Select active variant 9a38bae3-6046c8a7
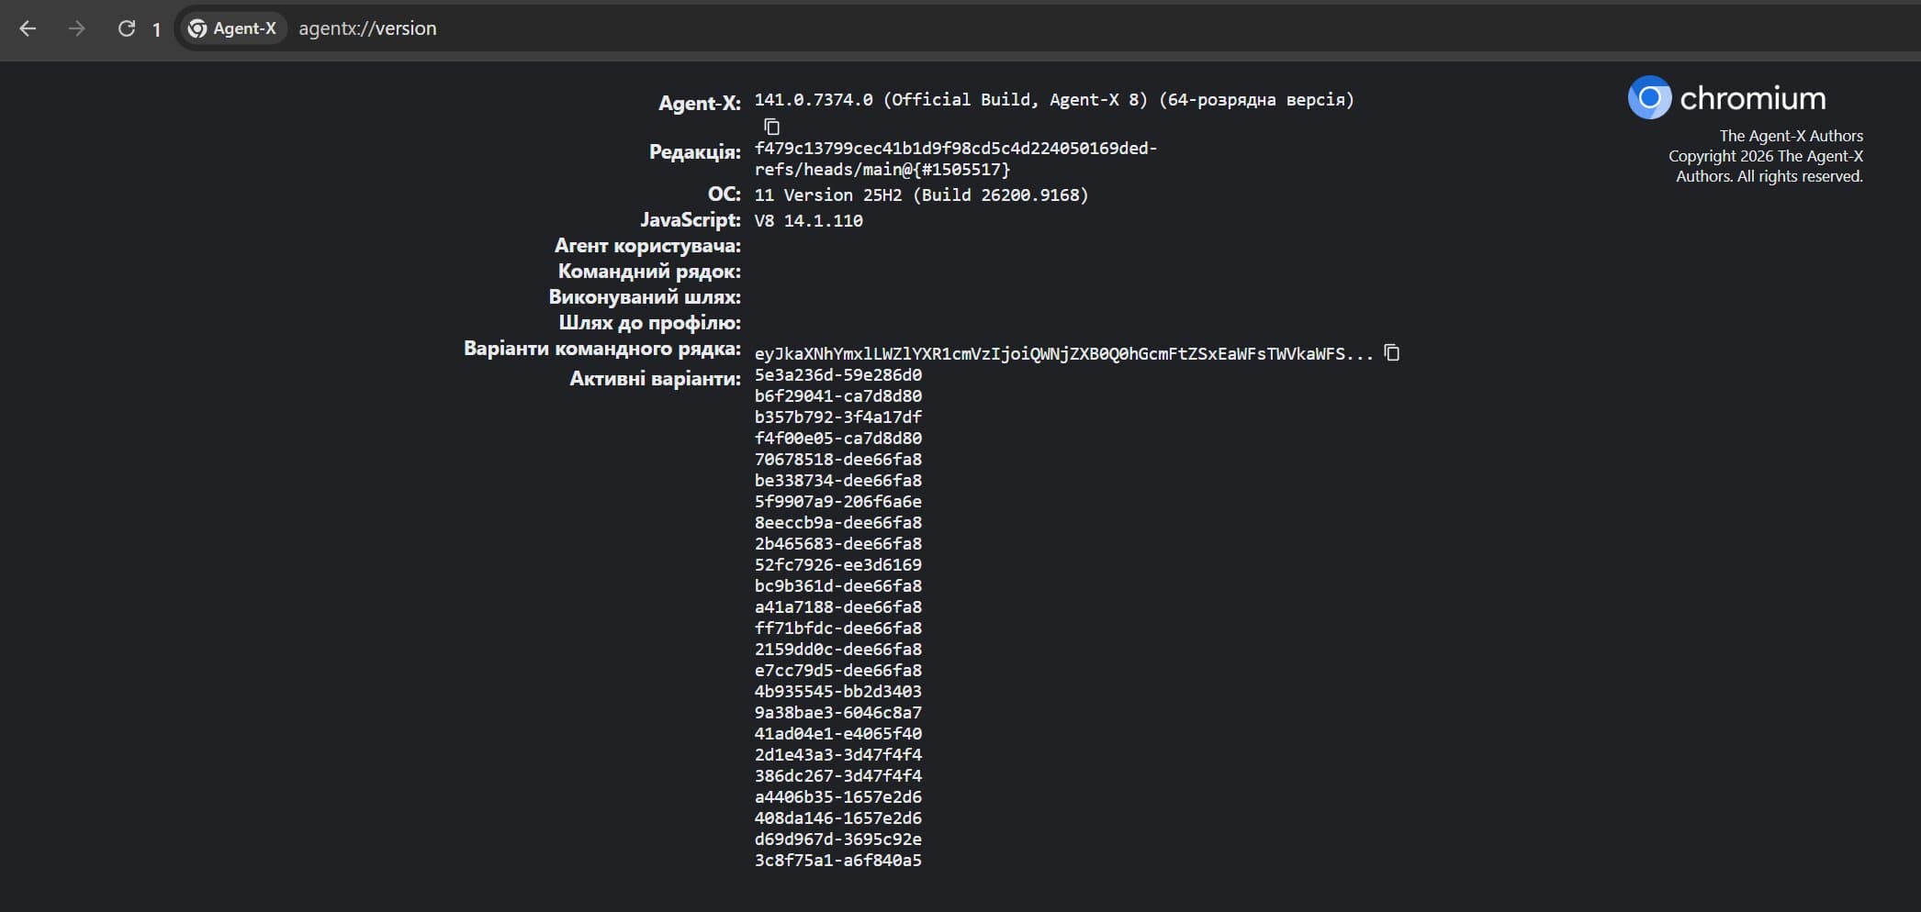The image size is (1921, 912). pos(838,713)
